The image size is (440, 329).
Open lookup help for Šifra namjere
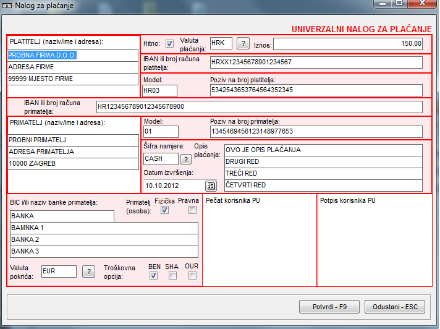[x=186, y=159]
